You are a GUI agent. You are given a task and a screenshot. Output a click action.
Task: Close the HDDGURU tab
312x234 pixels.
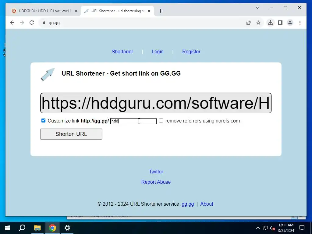tap(76, 11)
